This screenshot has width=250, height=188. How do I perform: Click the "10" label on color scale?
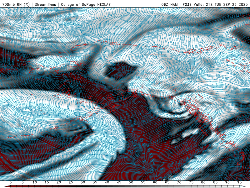click(35, 182)
